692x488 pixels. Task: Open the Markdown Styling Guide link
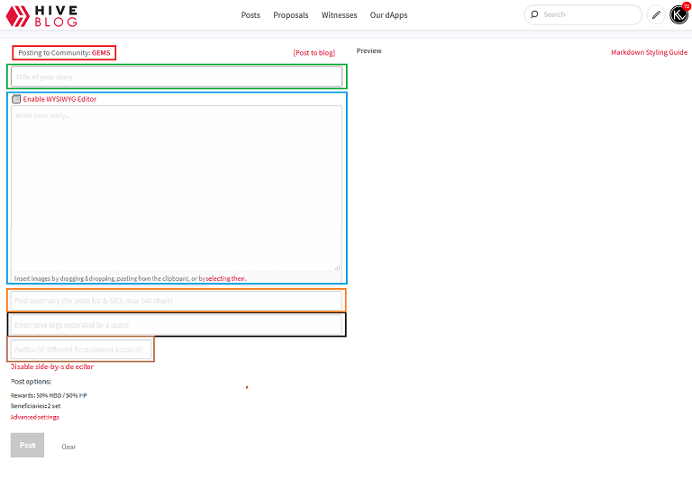pyautogui.click(x=649, y=52)
